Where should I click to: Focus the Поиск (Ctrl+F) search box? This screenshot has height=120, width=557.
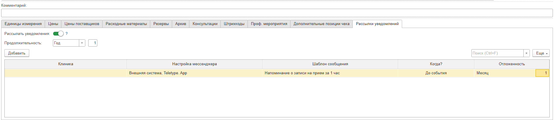[x=497, y=53]
